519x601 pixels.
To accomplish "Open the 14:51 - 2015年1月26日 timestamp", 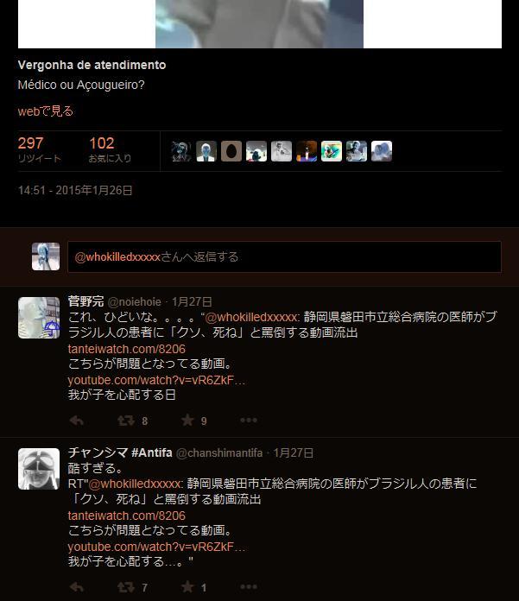I will click(x=75, y=191).
